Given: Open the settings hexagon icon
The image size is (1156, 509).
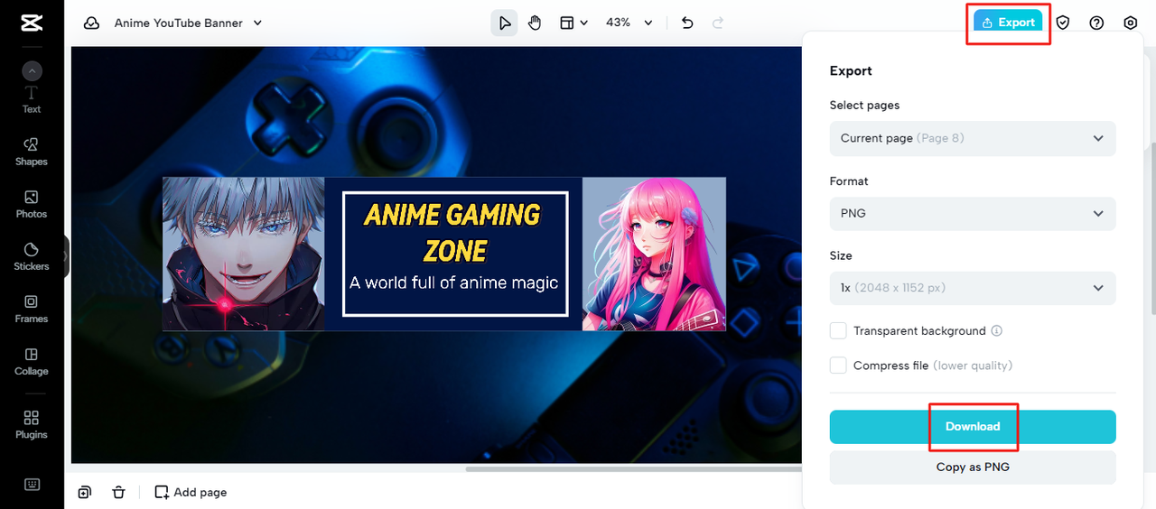Looking at the screenshot, I should [1131, 23].
